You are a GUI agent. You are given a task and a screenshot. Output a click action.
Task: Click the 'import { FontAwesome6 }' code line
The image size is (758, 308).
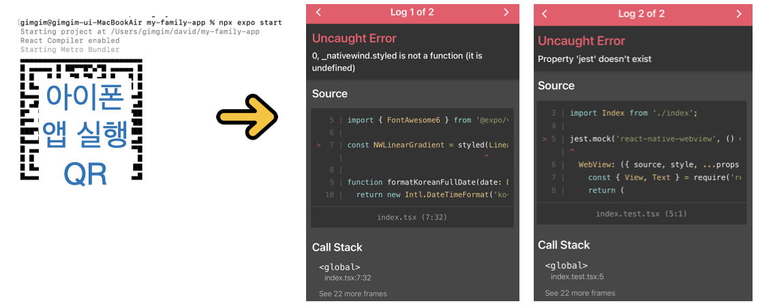(x=427, y=120)
